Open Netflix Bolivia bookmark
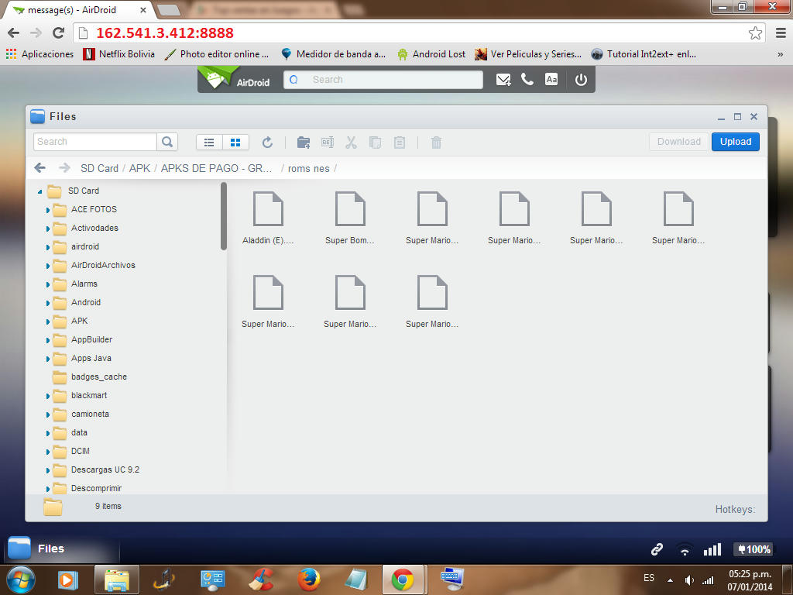 point(119,54)
